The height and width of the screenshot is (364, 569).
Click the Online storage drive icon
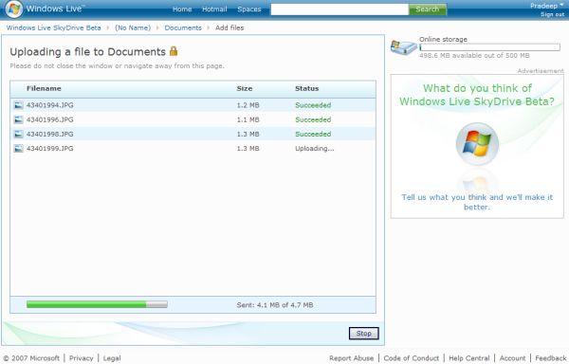coord(403,47)
